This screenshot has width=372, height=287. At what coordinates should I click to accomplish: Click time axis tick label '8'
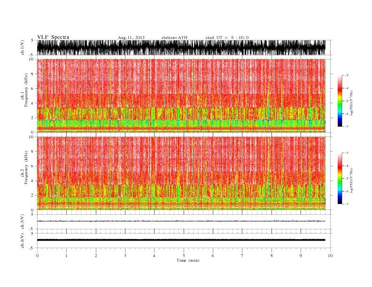pos(271,256)
